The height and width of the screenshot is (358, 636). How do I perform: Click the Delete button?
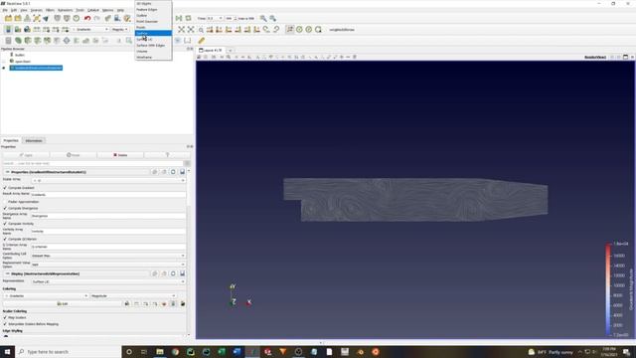coord(120,155)
